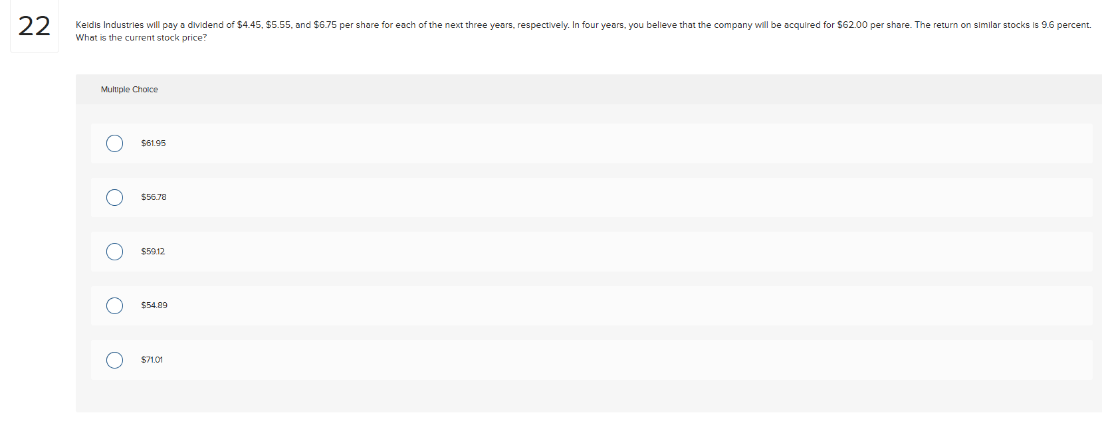Click the $54.89 answer label text
The image size is (1102, 421).
154,305
